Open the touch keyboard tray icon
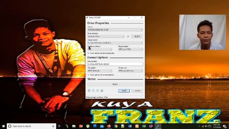229x129 pixels. tap(210, 126)
